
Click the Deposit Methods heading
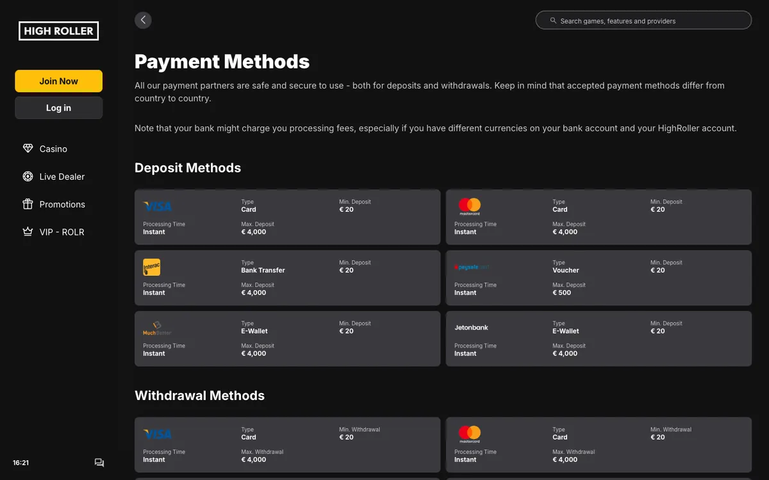pos(188,168)
